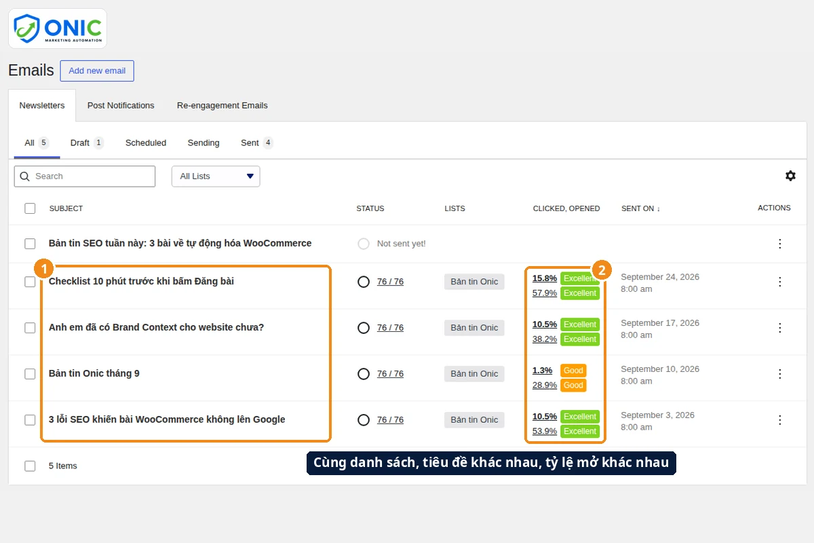
Task: Tick the checkbox for Bản tin SEO tuần này
Action: click(30, 244)
